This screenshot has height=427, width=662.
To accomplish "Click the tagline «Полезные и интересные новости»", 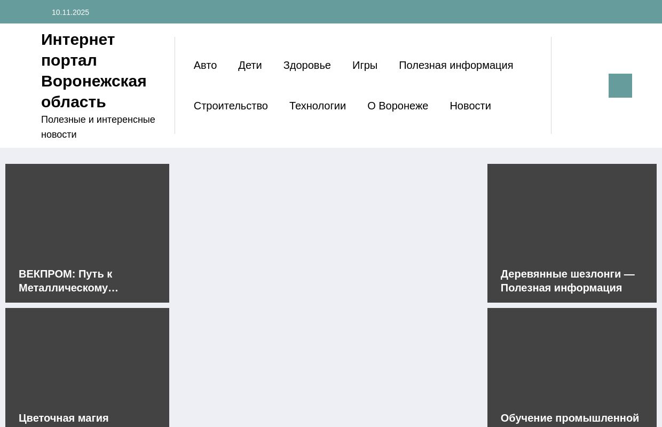I will click(x=98, y=126).
